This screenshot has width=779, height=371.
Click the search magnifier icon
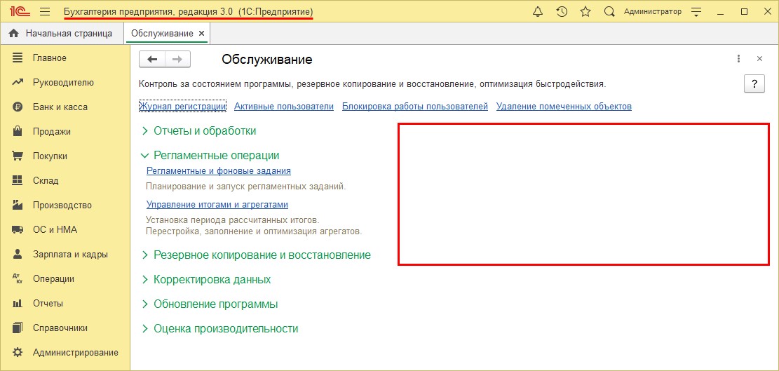[x=609, y=12]
